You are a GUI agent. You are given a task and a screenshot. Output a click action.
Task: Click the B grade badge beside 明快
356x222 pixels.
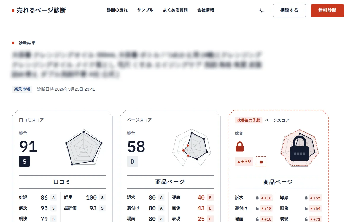coord(54,219)
